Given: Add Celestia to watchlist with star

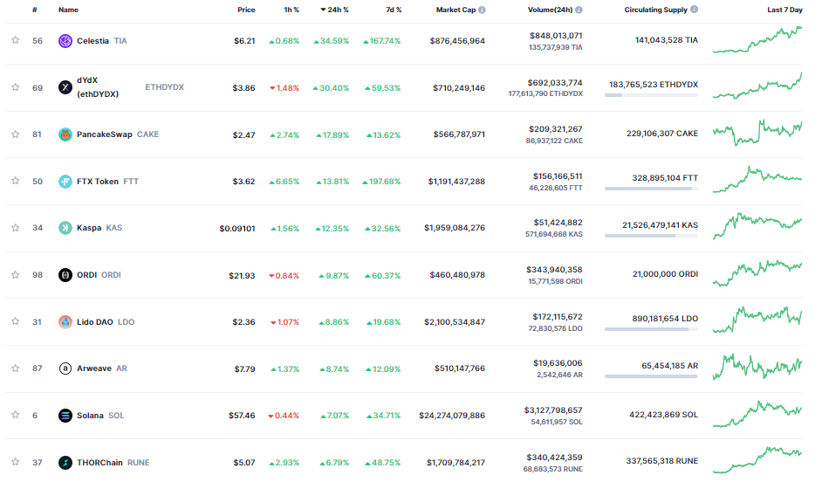Looking at the screenshot, I should (x=15, y=40).
